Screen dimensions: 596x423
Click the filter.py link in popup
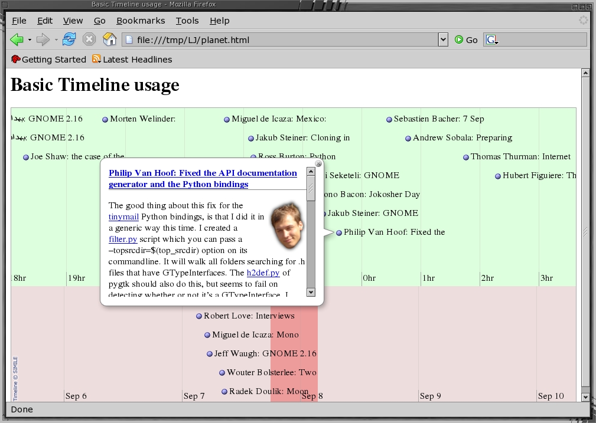coord(123,240)
